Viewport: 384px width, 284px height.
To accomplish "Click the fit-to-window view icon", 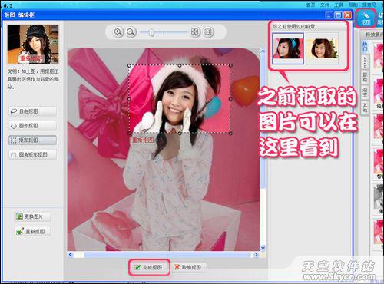I will pyautogui.click(x=195, y=32).
